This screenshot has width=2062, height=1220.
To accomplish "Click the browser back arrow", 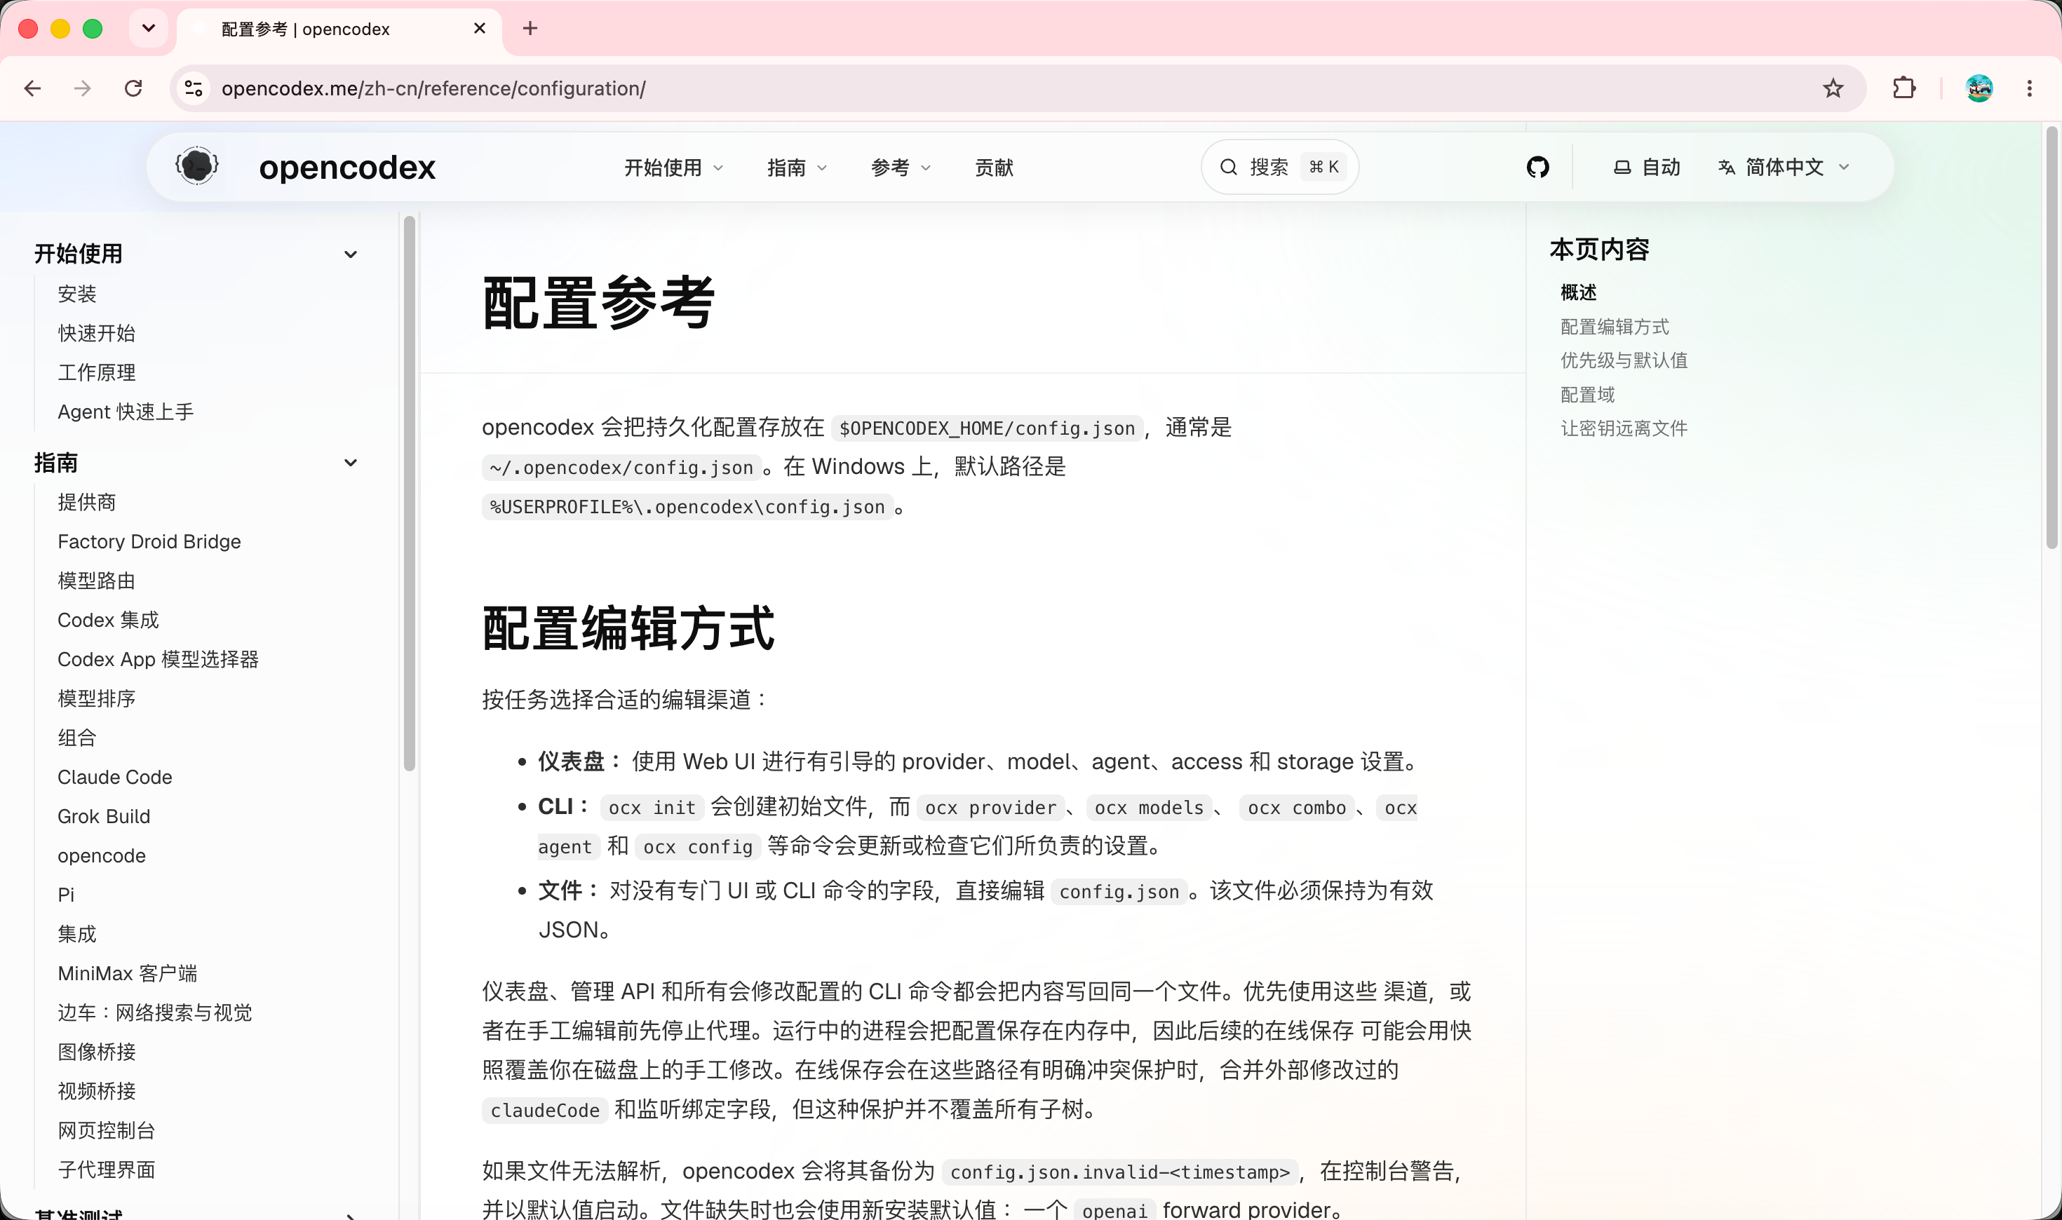I will click(33, 88).
